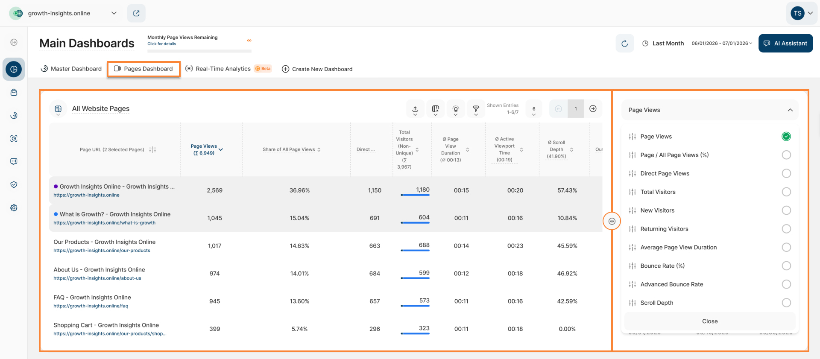The image size is (820, 359).
Task: Open the date range dropdown
Action: click(x=722, y=44)
